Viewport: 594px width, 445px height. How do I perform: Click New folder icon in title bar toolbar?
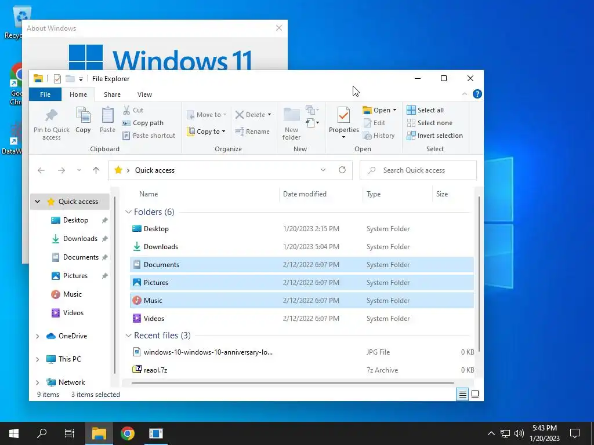pos(70,79)
